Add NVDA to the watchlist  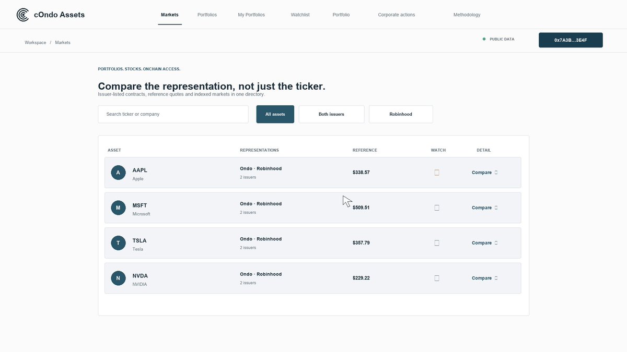437,278
